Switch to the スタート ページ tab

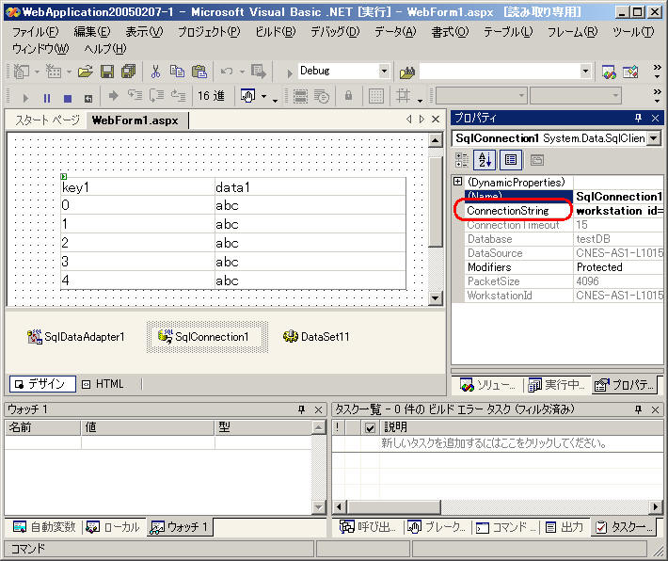point(47,120)
